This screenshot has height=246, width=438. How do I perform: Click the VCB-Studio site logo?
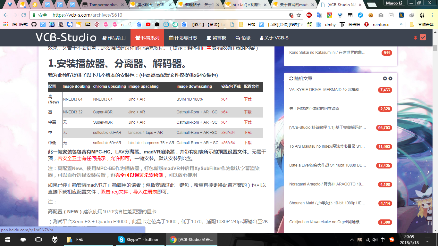66,37
